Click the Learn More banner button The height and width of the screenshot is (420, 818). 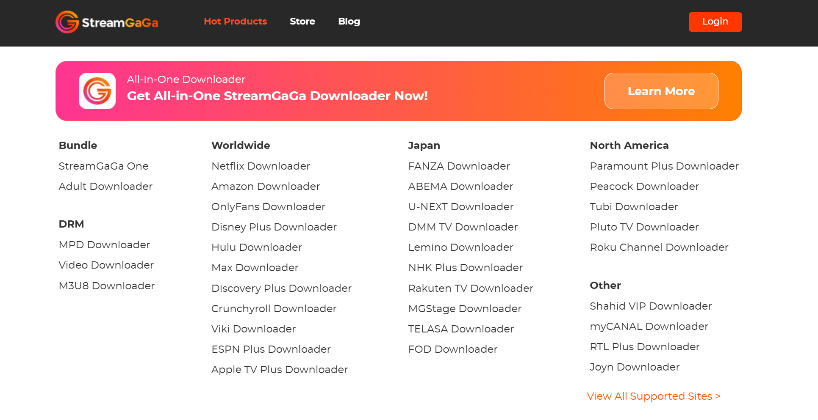click(661, 91)
